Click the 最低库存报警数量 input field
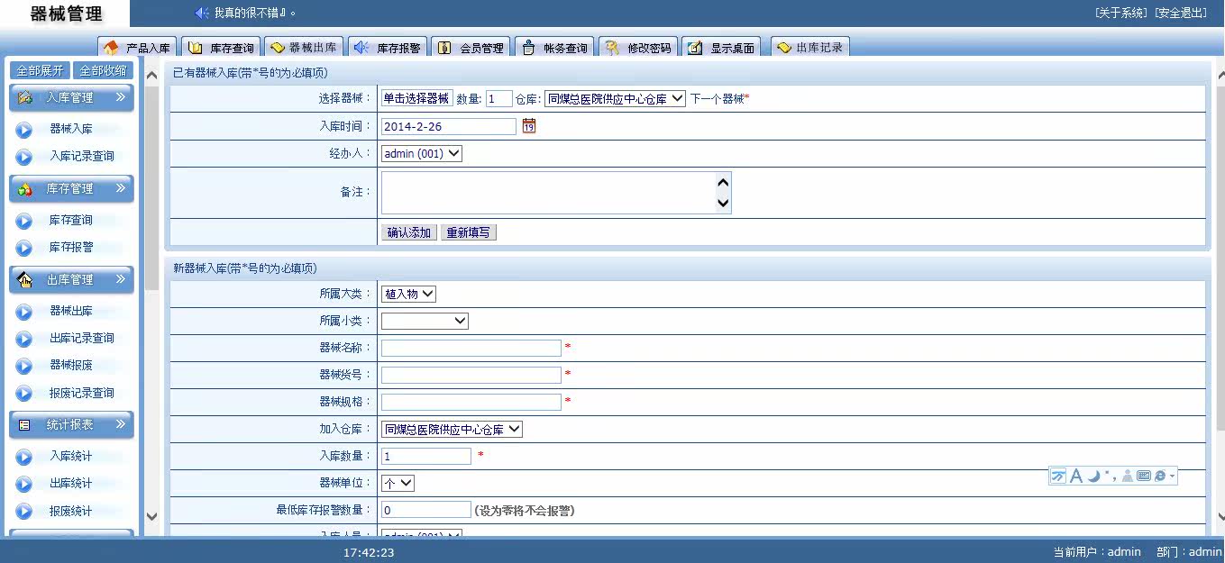 pyautogui.click(x=426, y=511)
